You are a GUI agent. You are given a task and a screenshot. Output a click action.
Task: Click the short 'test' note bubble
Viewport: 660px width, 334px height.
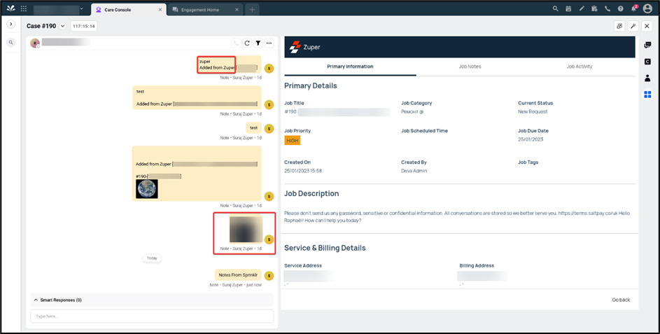coord(254,127)
